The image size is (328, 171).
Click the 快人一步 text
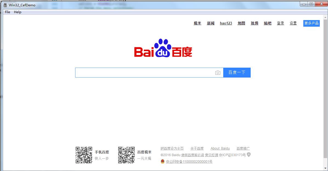coord(102,158)
